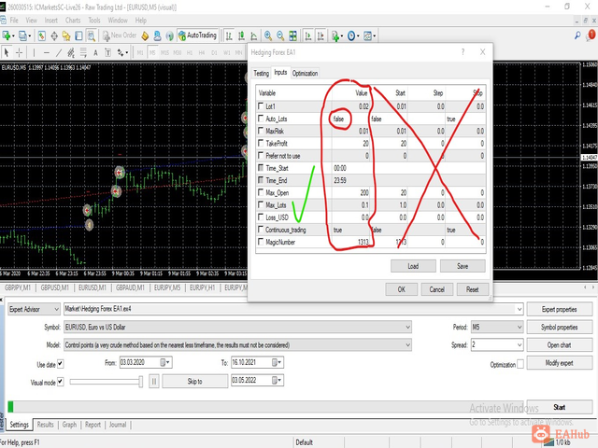Click the New Order toolbar button
The image size is (598, 448).
tap(120, 35)
